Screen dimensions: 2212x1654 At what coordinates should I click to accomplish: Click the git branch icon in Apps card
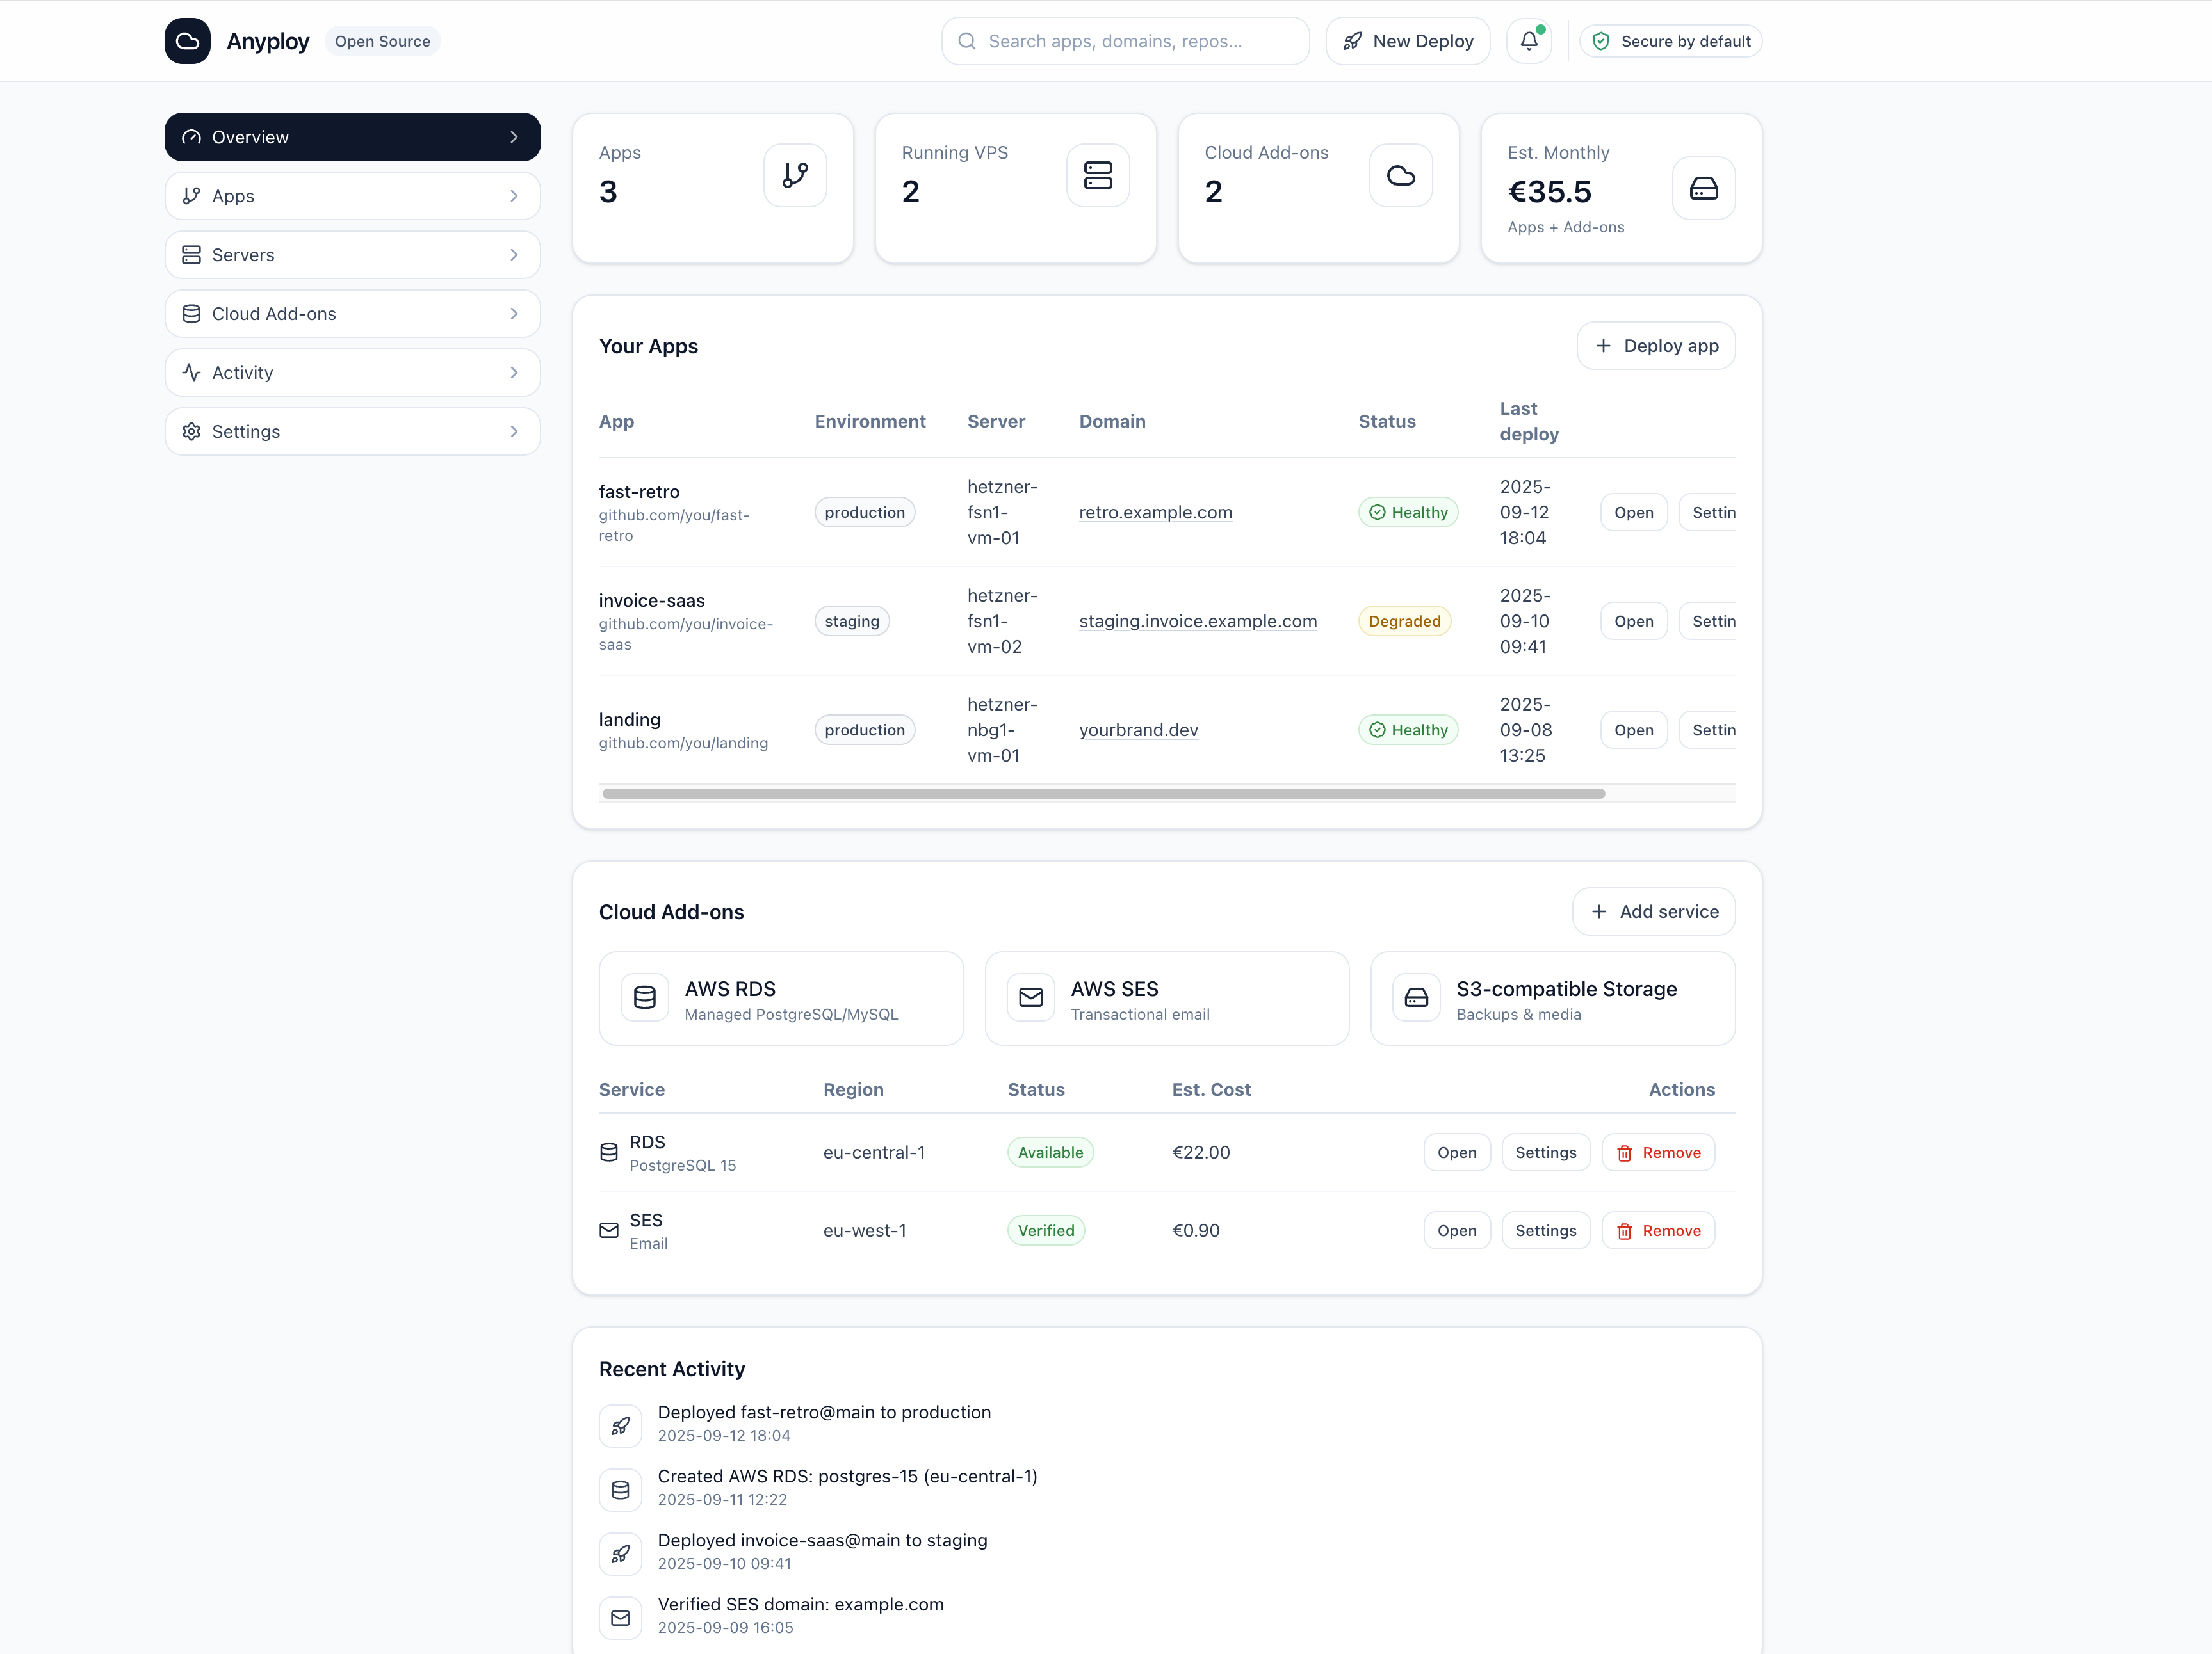pos(795,176)
